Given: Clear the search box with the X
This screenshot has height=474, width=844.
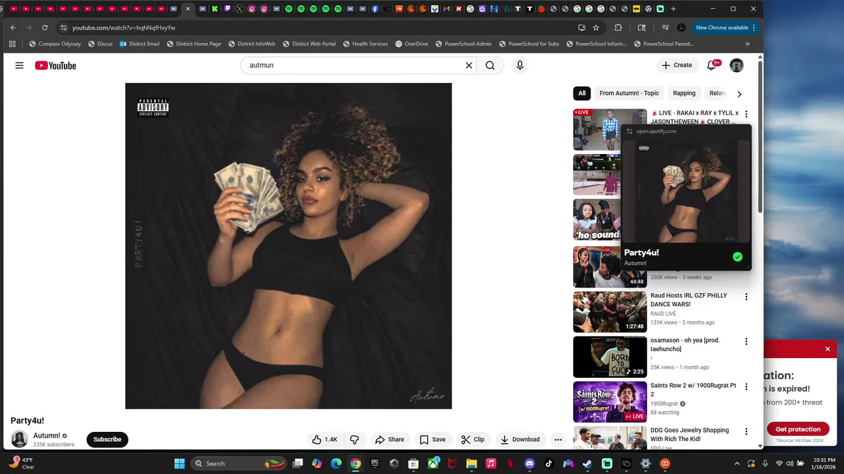Looking at the screenshot, I should 469,65.
